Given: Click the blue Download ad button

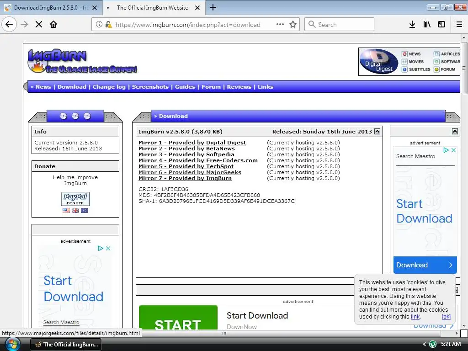Looking at the screenshot, I should click(425, 265).
